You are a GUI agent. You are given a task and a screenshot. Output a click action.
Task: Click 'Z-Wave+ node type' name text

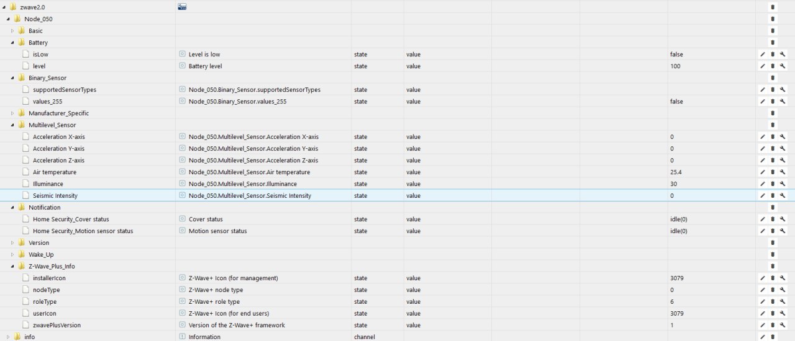point(216,290)
